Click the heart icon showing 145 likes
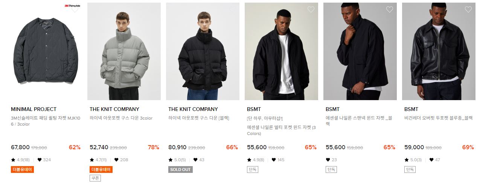 274,160
